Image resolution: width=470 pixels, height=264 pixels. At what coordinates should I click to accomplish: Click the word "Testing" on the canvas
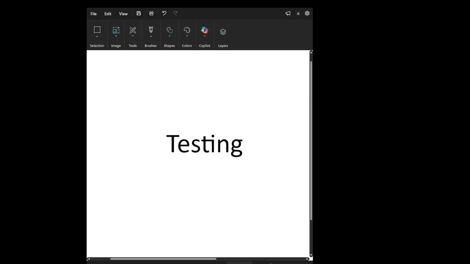tap(205, 145)
